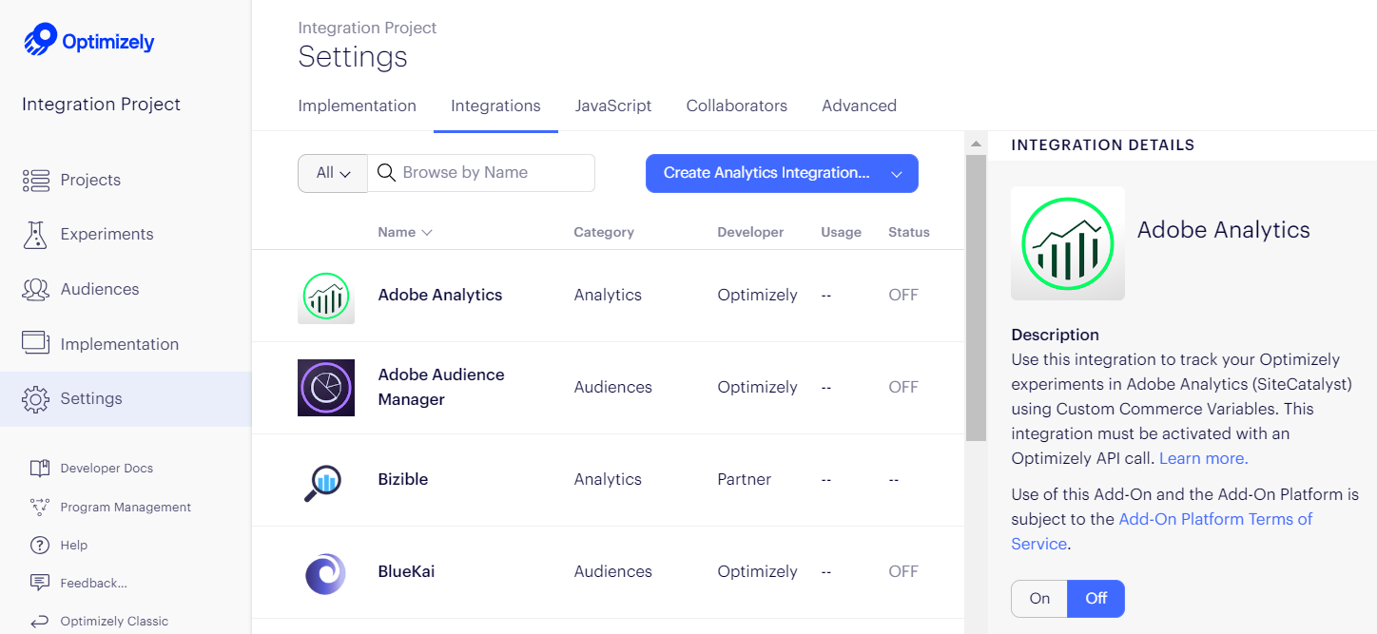This screenshot has width=1377, height=634.
Task: Click the Audiences people icon
Action: point(35,289)
